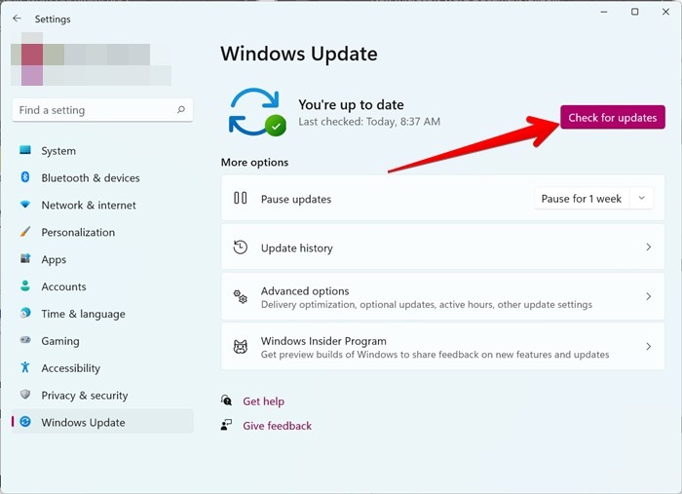Open Advanced options chevron
The width and height of the screenshot is (682, 494).
tap(648, 296)
